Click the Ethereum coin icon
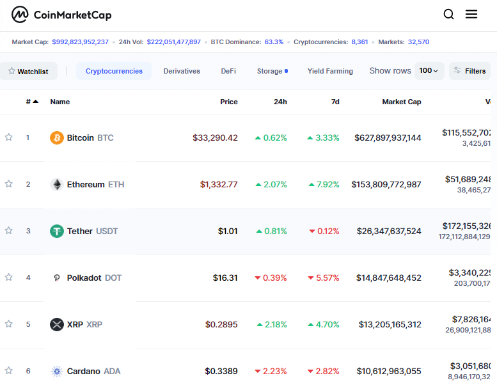 point(57,184)
